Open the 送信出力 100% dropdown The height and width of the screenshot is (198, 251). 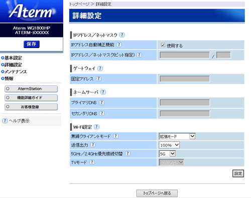coord(169,145)
